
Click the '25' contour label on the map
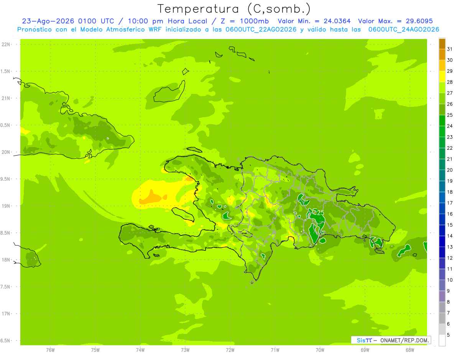320,213
